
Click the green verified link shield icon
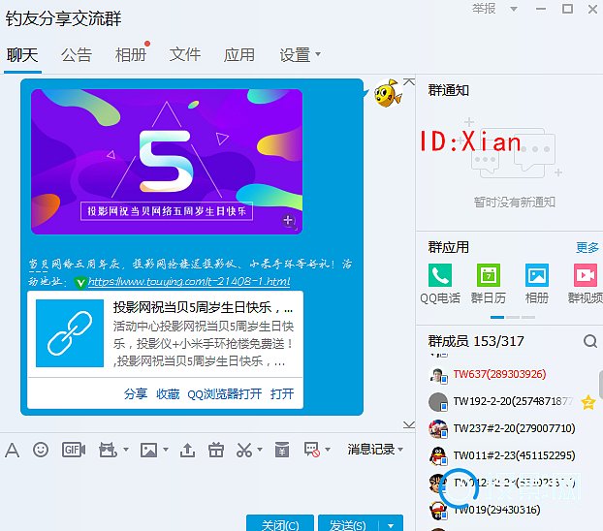point(80,283)
